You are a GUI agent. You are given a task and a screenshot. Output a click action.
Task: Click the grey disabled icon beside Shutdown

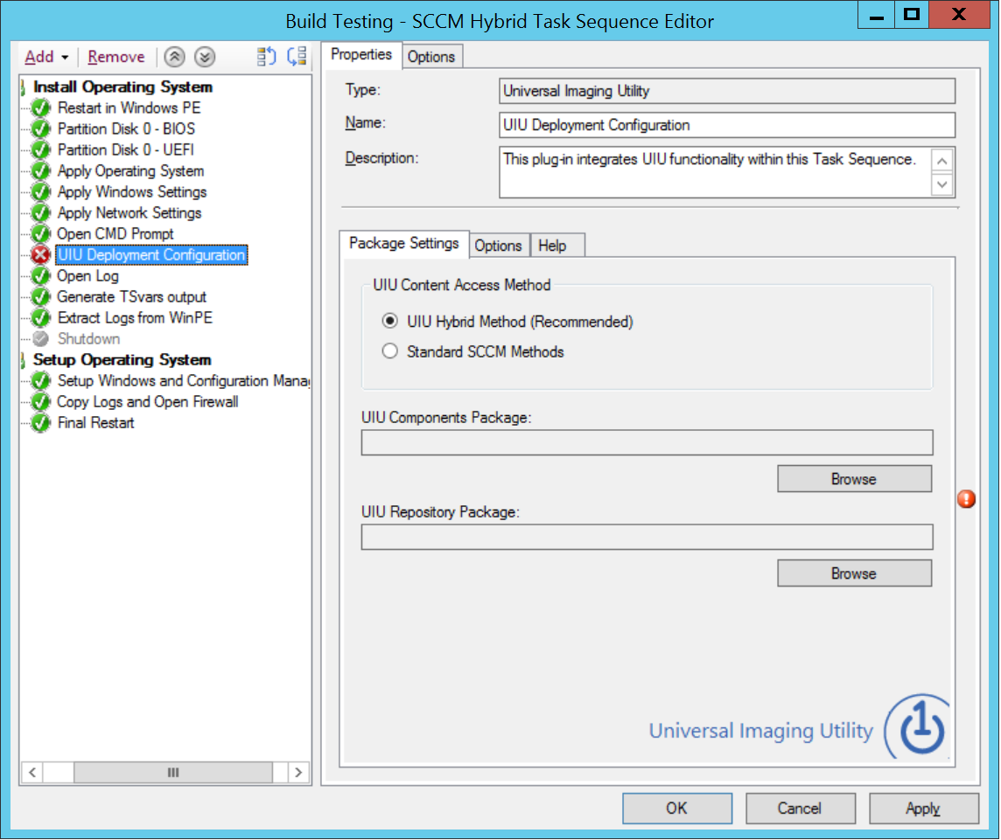41,338
